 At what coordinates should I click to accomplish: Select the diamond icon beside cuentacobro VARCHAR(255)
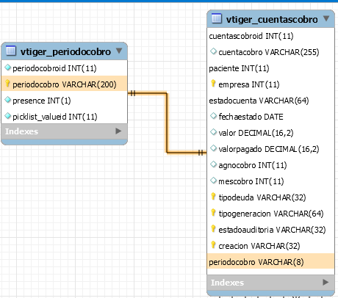[x=214, y=51]
